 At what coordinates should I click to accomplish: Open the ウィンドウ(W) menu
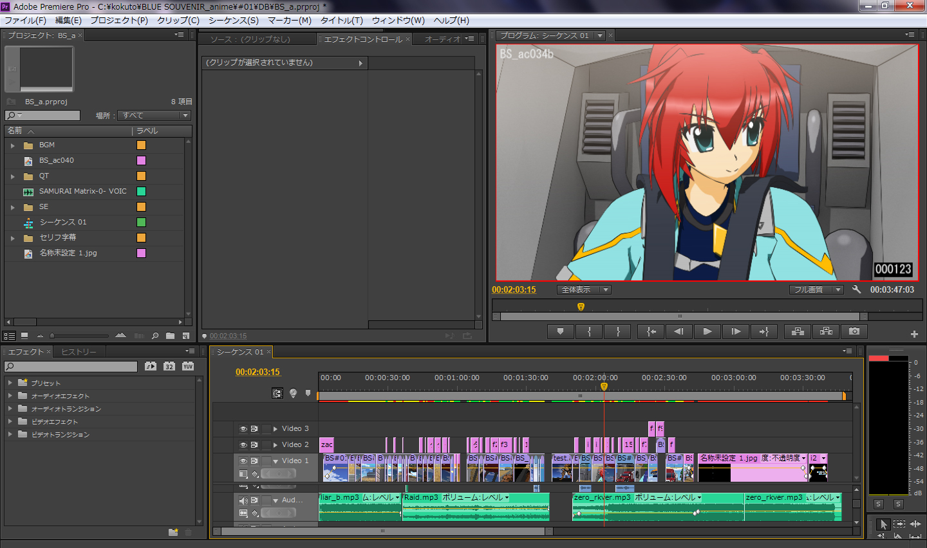398,20
